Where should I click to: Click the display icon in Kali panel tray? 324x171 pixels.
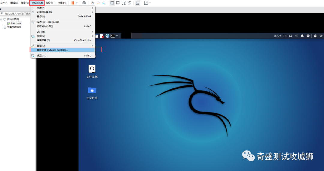(290, 36)
